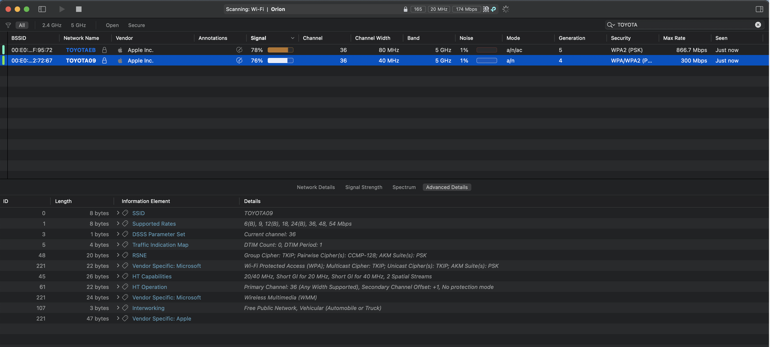
Task: Click Apple logo in TOYOTAEB row
Action: click(120, 50)
